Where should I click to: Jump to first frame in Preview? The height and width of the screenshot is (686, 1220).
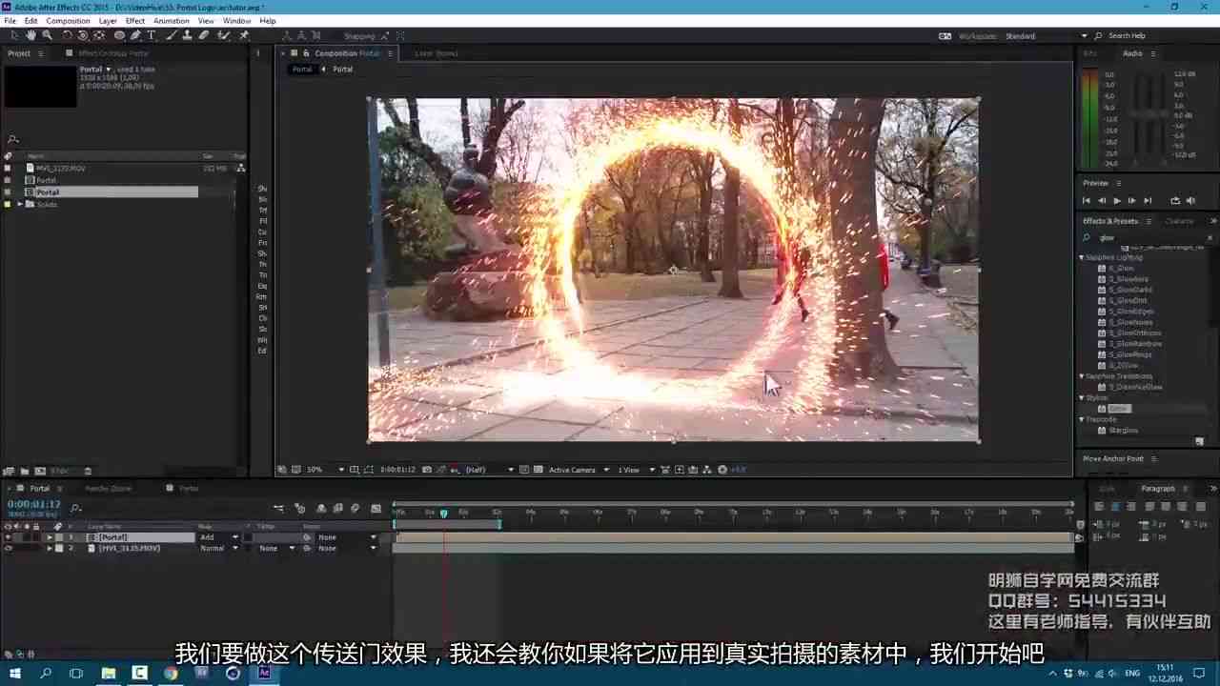(x=1086, y=200)
